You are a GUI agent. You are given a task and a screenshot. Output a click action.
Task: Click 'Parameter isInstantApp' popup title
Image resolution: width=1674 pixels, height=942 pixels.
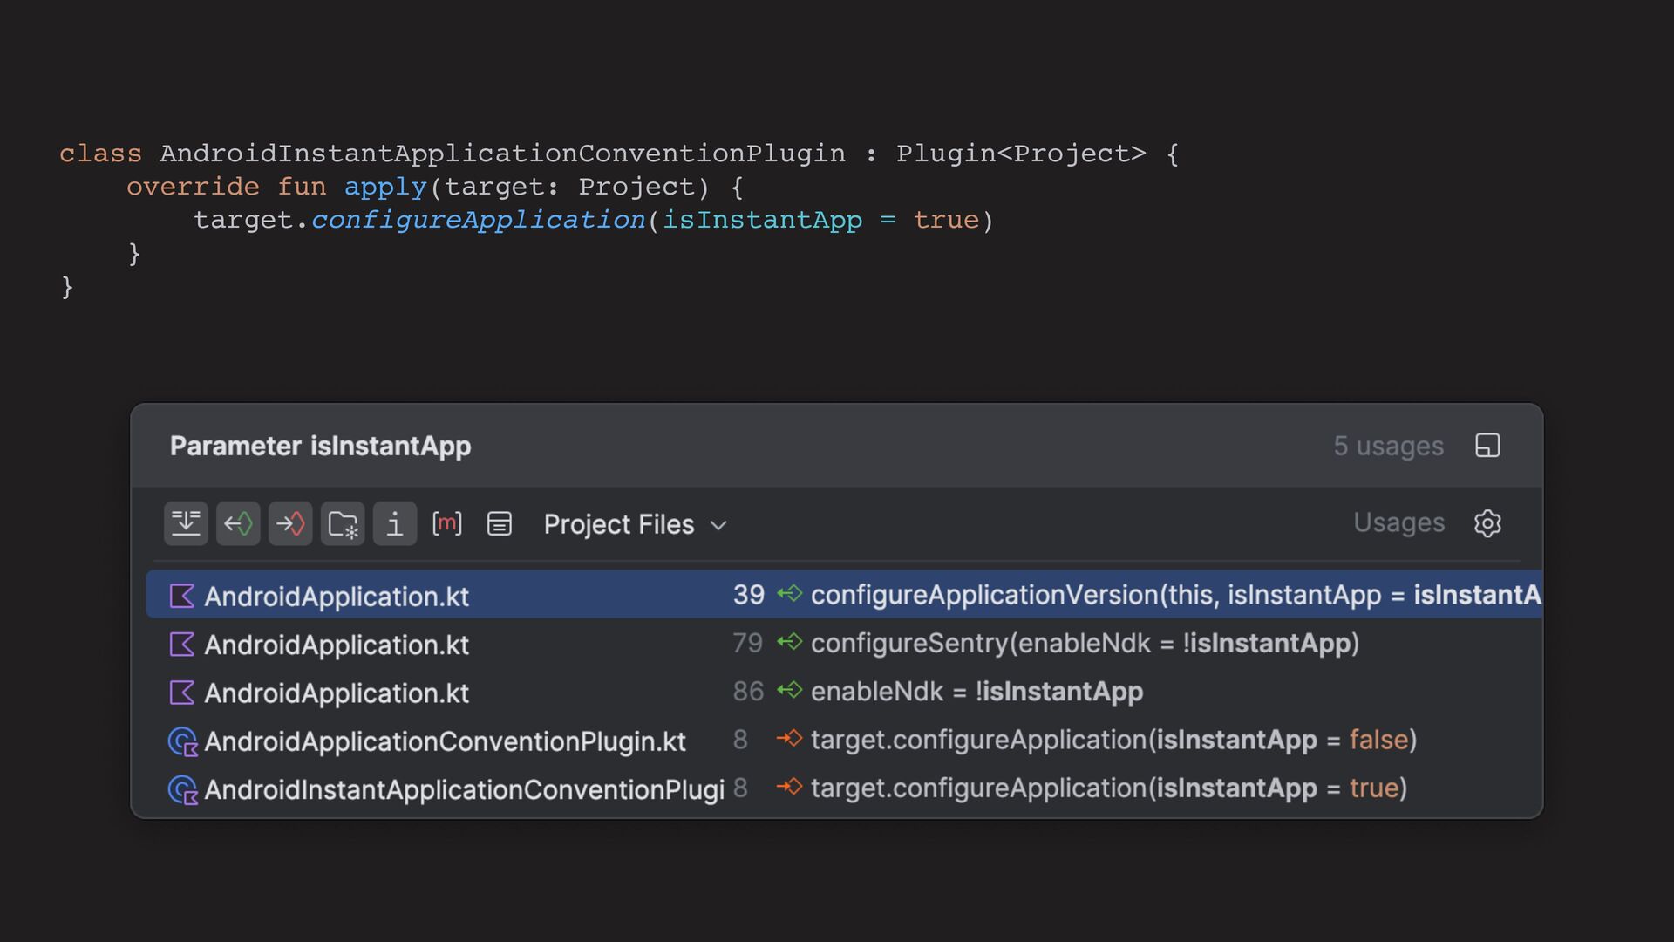click(x=320, y=446)
